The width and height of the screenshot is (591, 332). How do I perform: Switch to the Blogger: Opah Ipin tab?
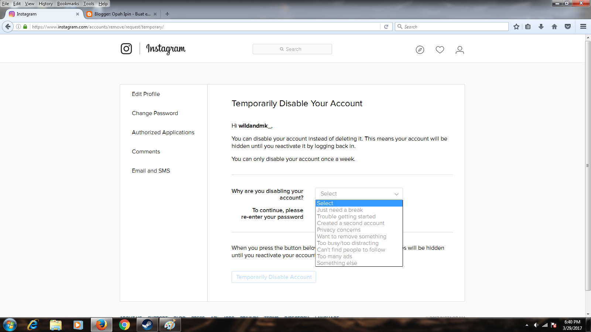coord(122,14)
